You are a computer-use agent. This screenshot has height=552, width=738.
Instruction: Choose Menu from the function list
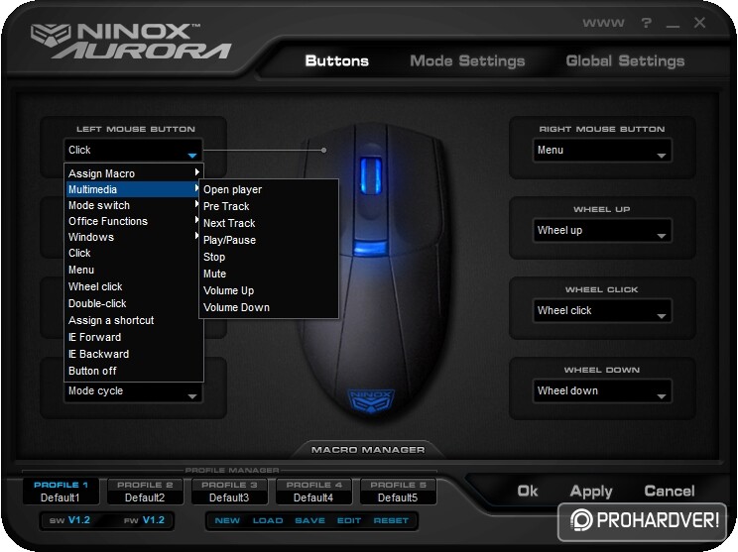click(x=134, y=270)
